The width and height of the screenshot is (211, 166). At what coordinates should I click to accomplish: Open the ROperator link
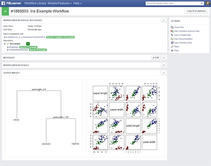coord(14,47)
